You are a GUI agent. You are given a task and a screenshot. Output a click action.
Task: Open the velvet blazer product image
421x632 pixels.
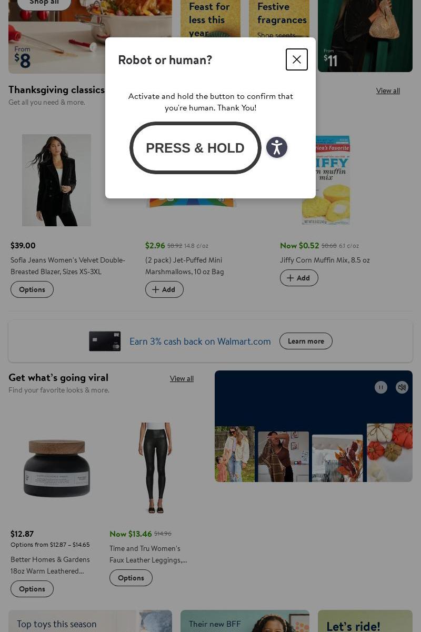click(56, 180)
